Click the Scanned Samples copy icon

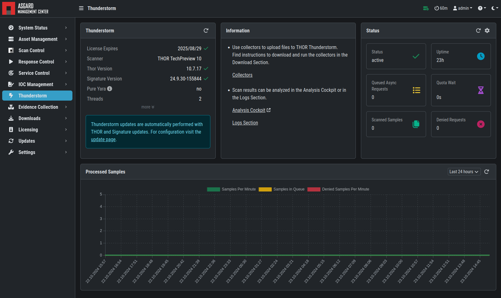click(x=416, y=124)
